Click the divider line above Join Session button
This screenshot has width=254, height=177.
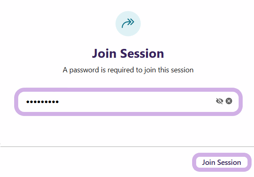(127, 146)
